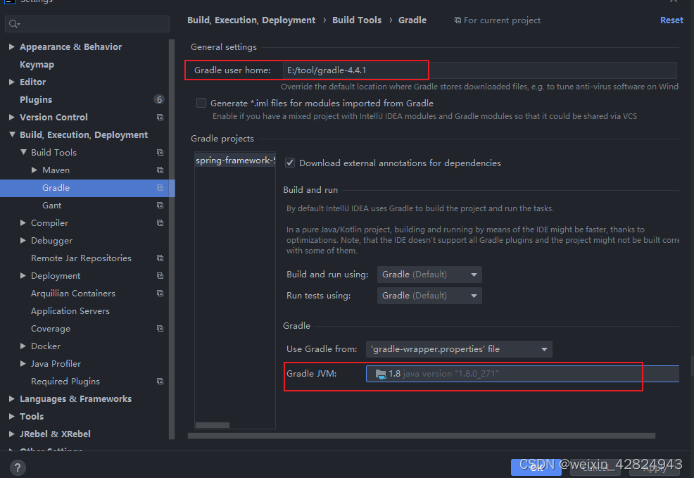This screenshot has width=694, height=478.
Task: Select Coverage settings item
Action: tap(51, 328)
